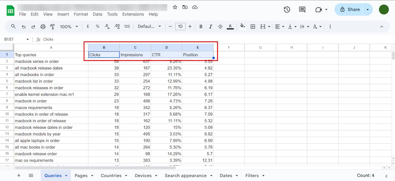This screenshot has width=395, height=181.
Task: Open the Format menu
Action: pyautogui.click(x=81, y=14)
